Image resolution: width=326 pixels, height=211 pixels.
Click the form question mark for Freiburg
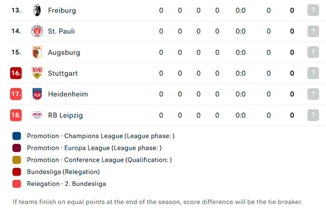pos(313,10)
